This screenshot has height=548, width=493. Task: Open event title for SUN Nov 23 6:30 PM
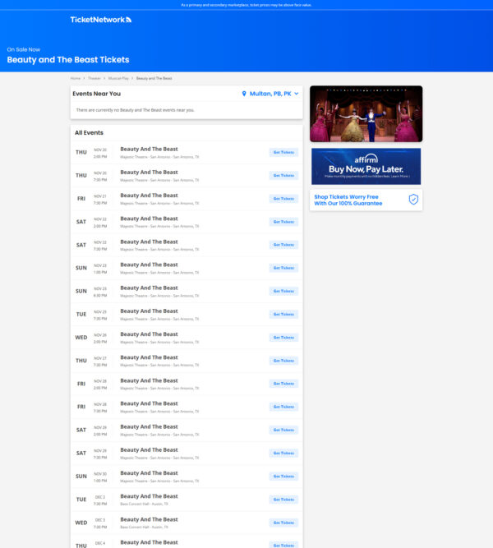tap(149, 288)
